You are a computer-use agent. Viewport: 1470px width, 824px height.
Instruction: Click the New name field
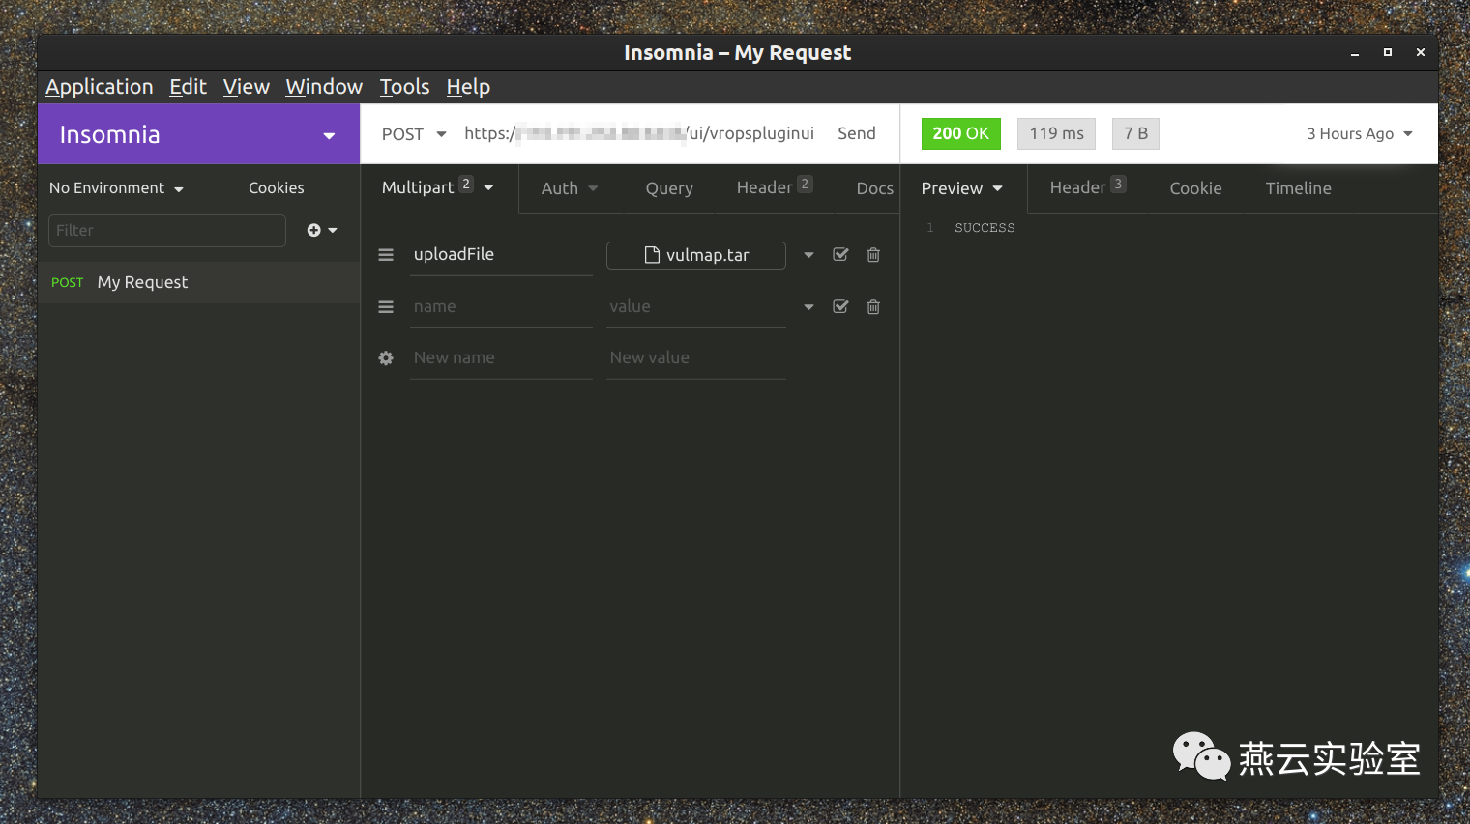point(502,358)
